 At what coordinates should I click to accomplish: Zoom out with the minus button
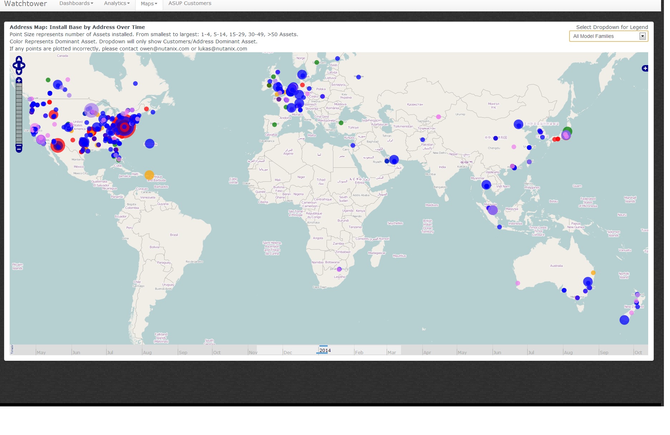pos(19,147)
